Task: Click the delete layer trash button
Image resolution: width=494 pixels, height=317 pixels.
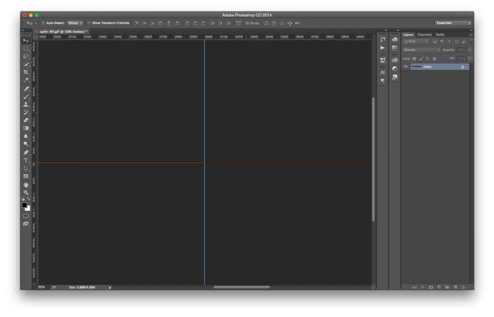Action: (463, 287)
